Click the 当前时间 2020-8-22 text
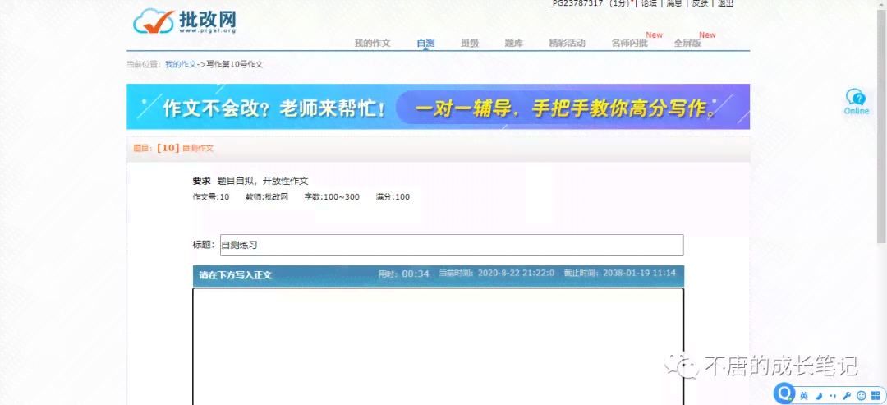The image size is (887, 405). click(x=497, y=274)
